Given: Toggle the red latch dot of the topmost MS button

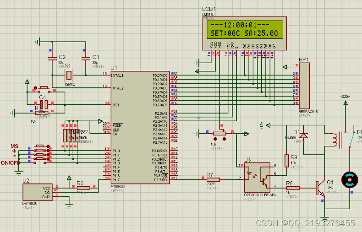Looking at the screenshot, I should (x=48, y=146).
